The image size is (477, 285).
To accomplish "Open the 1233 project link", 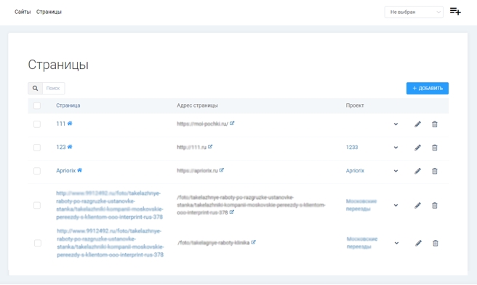I will tap(352, 147).
